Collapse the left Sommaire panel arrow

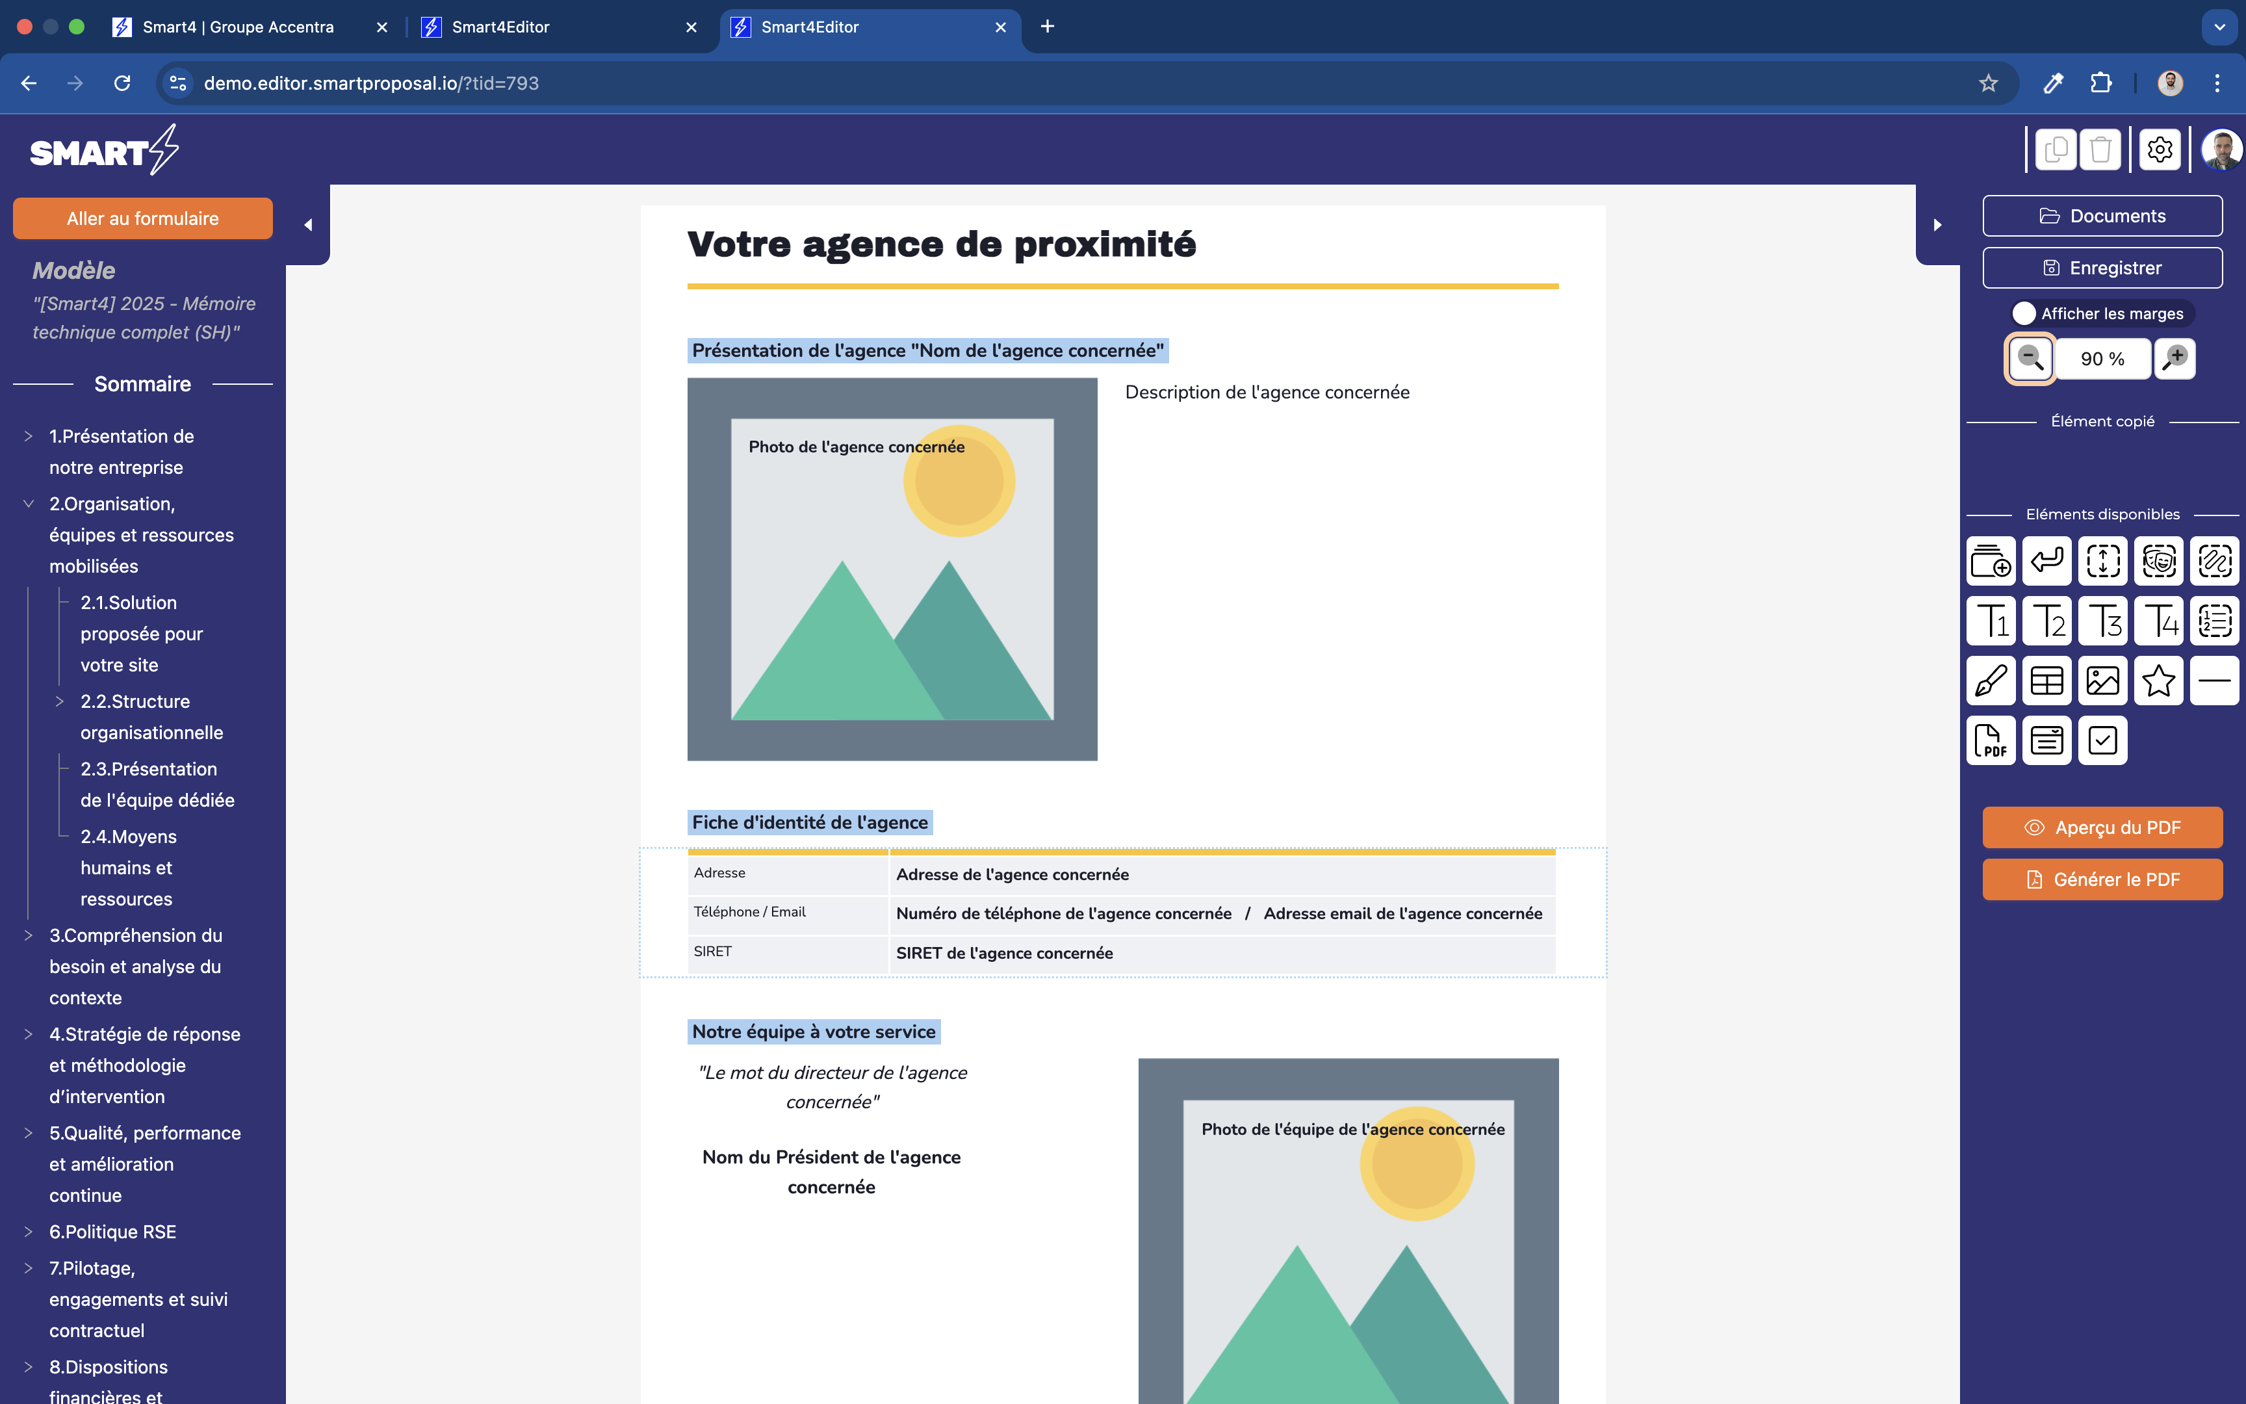point(308,225)
